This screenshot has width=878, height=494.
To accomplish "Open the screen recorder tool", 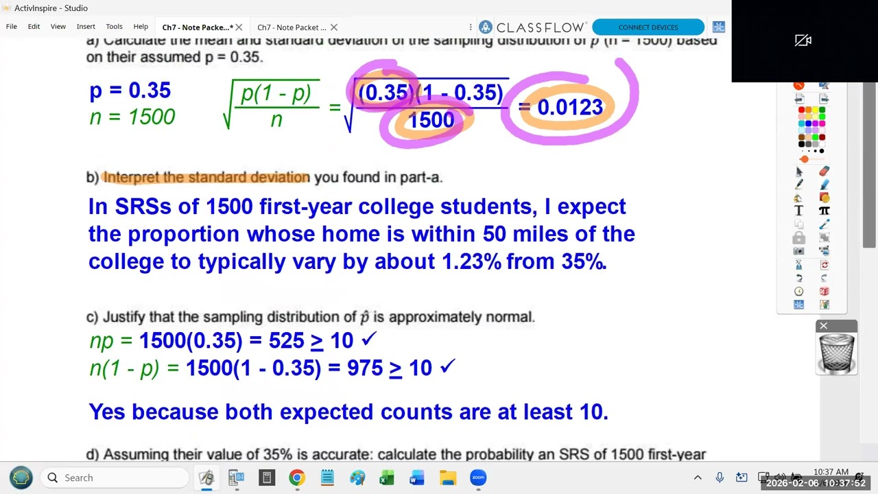I will coord(824,250).
